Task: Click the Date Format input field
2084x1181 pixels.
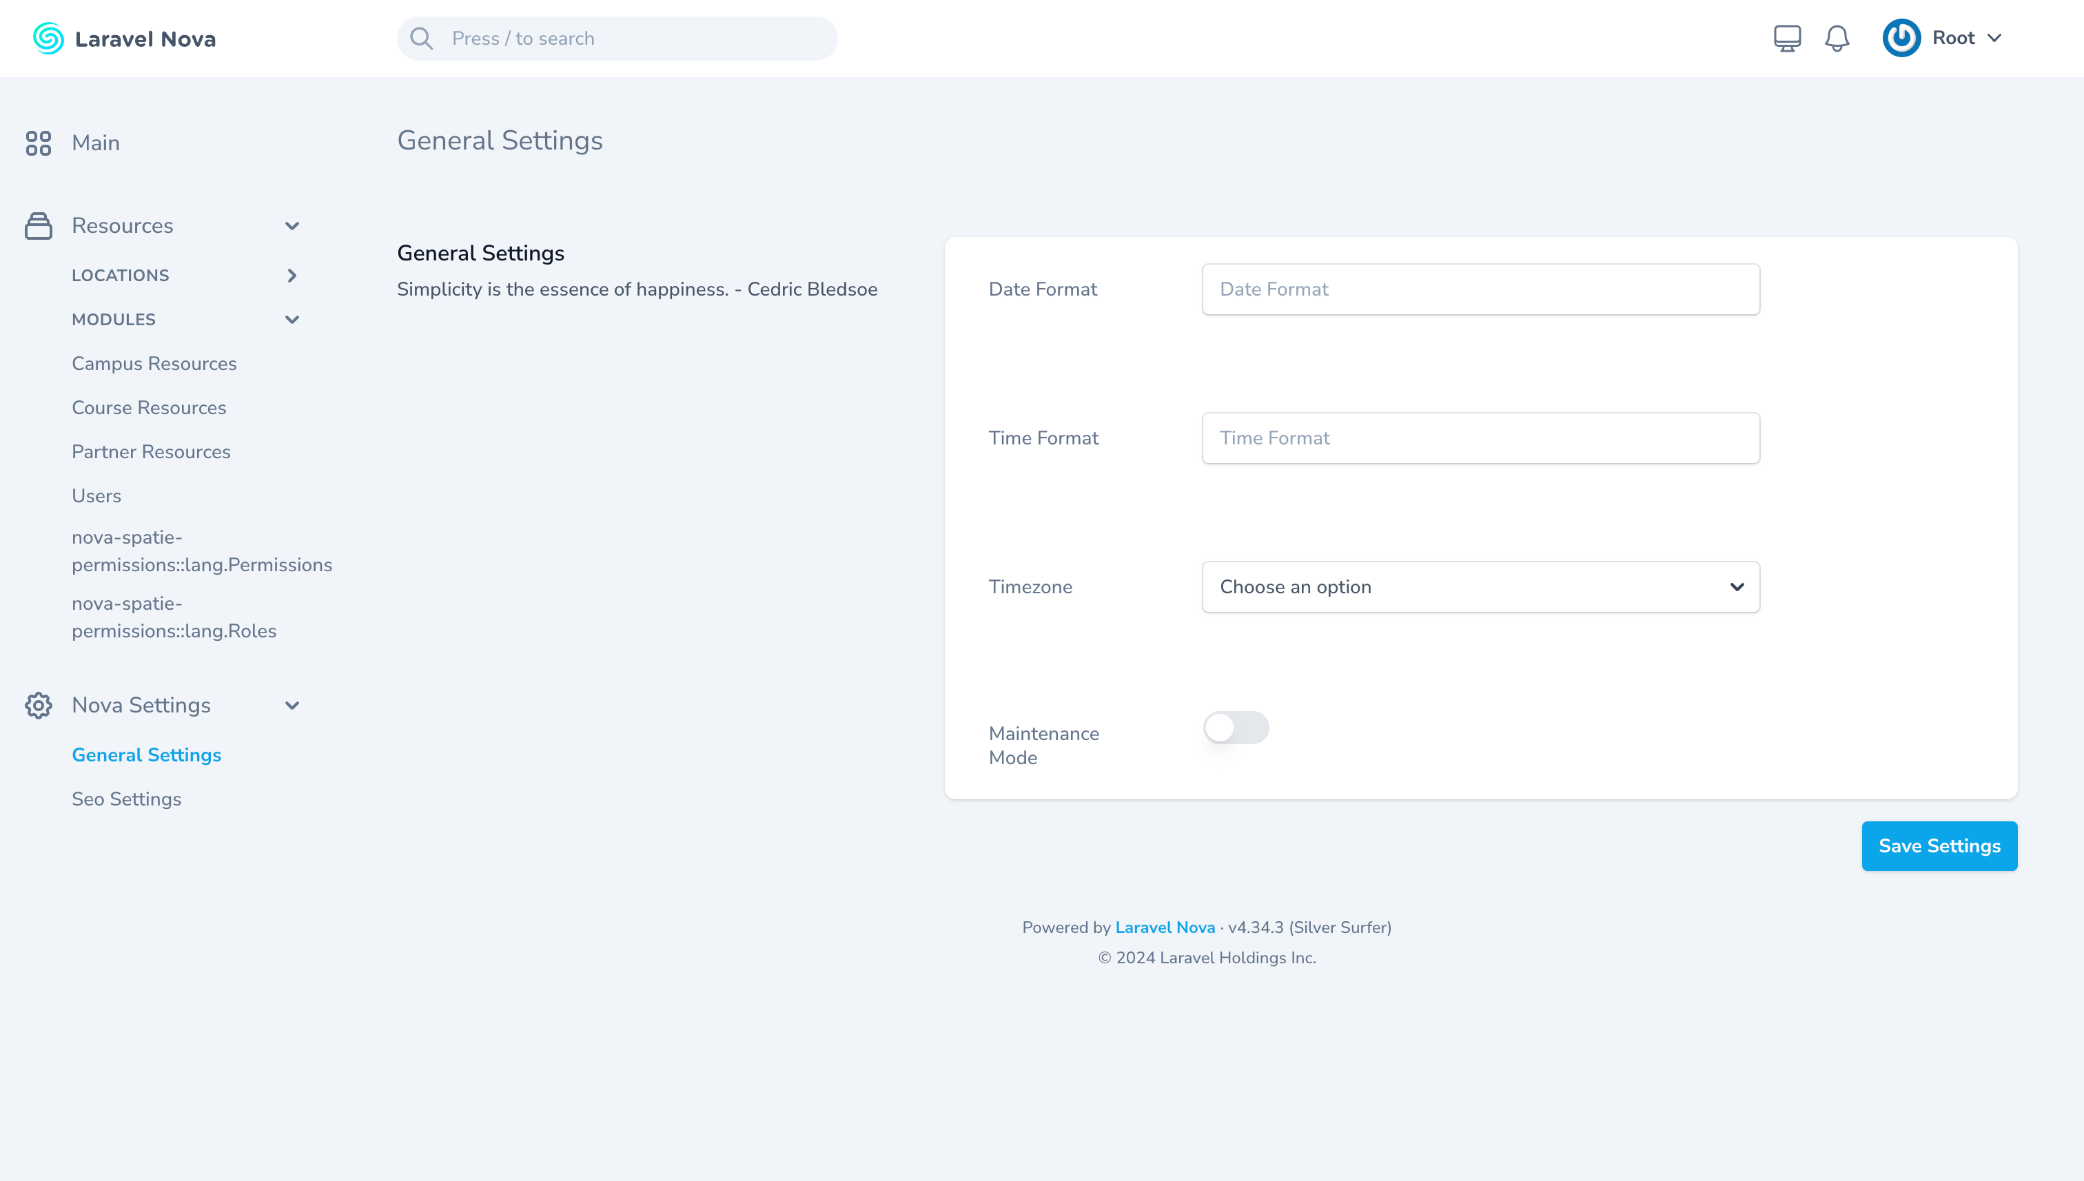Action: pos(1480,289)
